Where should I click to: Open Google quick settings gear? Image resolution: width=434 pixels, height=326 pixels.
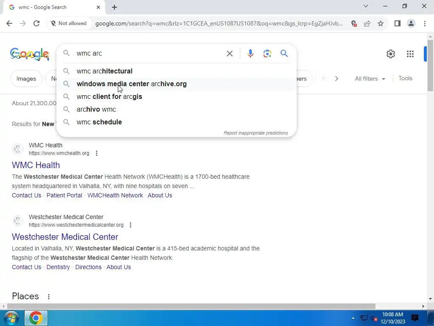click(390, 54)
